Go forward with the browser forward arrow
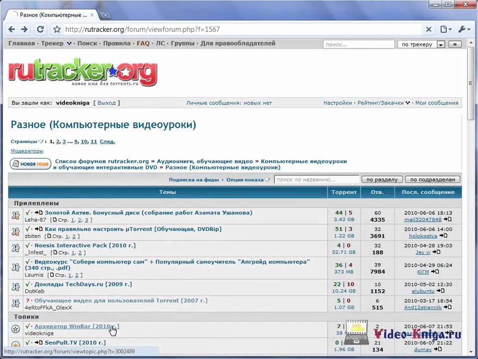Viewport: 478px width, 359px height. click(24, 29)
